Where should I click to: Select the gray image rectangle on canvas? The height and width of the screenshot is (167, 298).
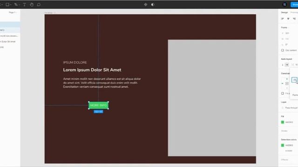click(x=212, y=98)
